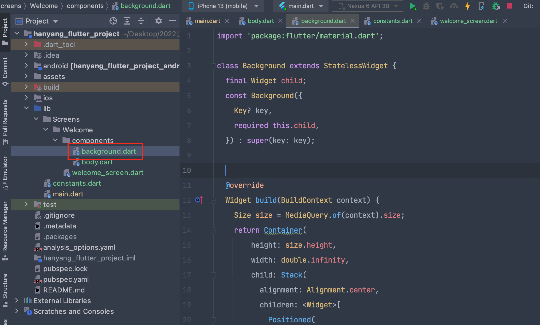The image size is (540, 325).
Task: Click the Collapse All icon in Project panel
Action: tap(141, 21)
